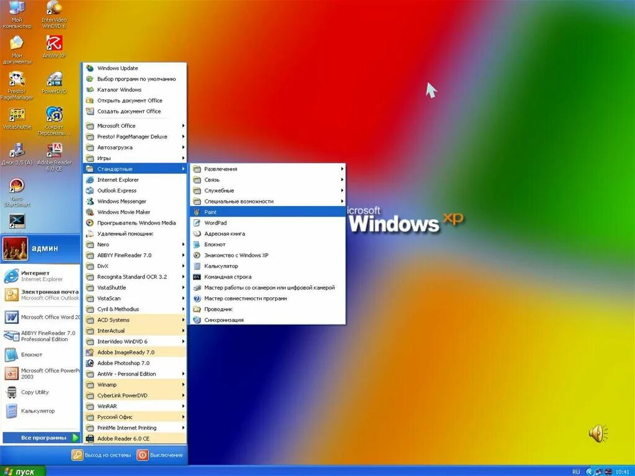Launch ABBYY FineReader 7.0 Professional Edition recent item
635x476 pixels.
40,336
